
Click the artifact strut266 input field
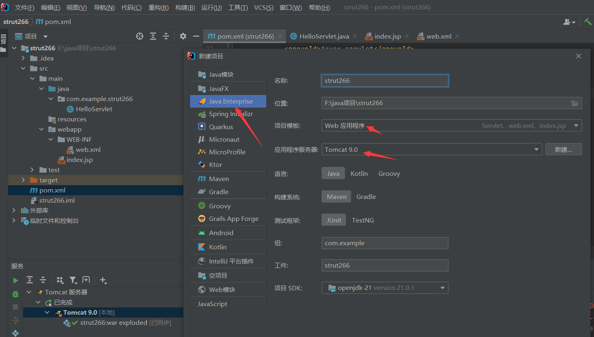385,266
